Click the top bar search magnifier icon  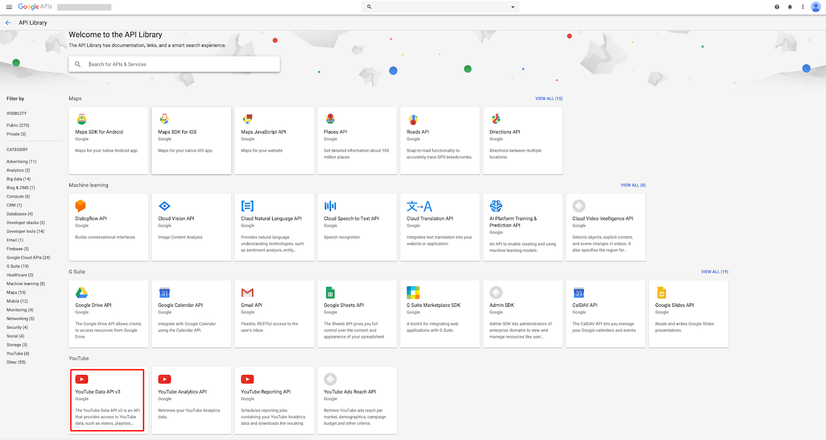pyautogui.click(x=369, y=7)
